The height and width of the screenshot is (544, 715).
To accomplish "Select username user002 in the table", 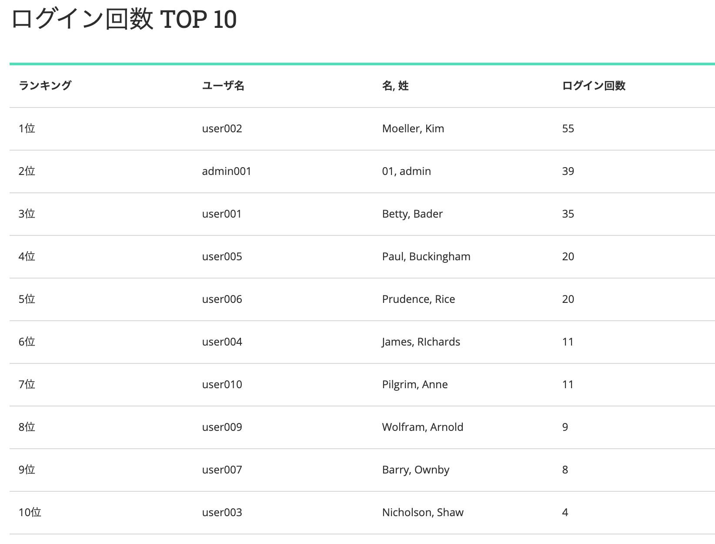I will tap(222, 129).
